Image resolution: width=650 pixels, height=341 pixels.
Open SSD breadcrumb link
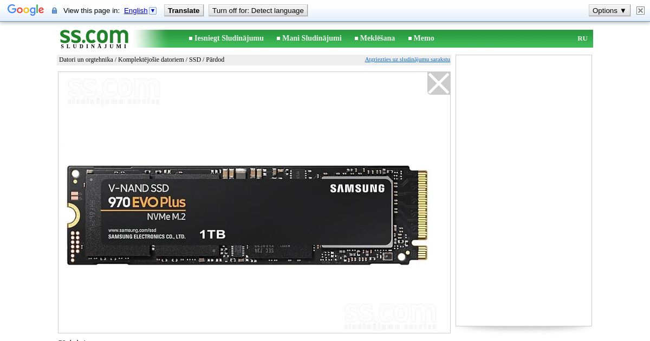point(195,60)
